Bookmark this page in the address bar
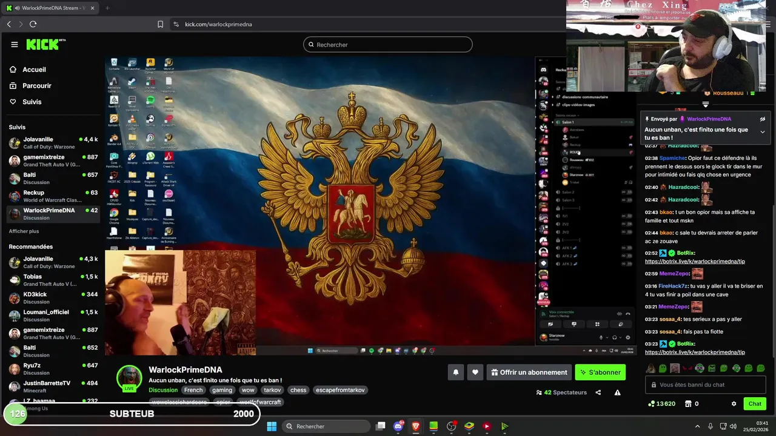Viewport: 776px width, 436px height. pyautogui.click(x=160, y=24)
